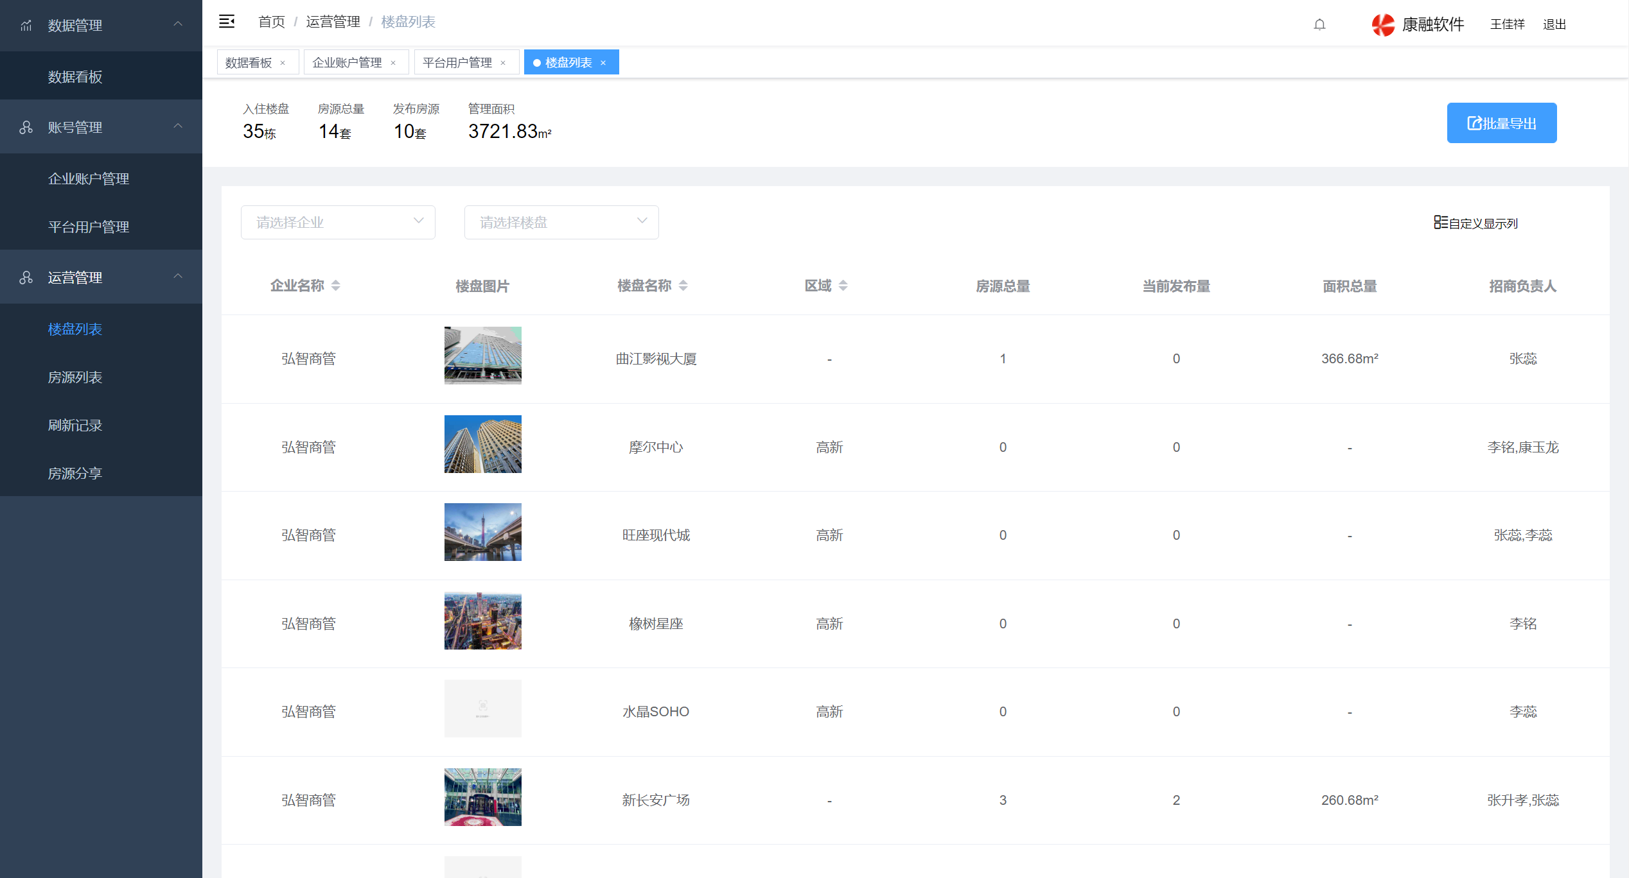Click the username 王佳祥
This screenshot has height=878, width=1629.
pyautogui.click(x=1507, y=24)
